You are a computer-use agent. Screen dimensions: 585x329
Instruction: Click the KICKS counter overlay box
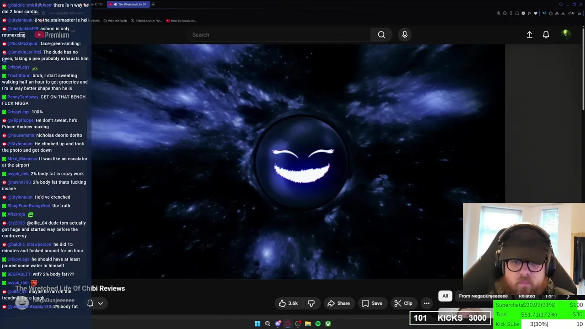click(x=450, y=318)
